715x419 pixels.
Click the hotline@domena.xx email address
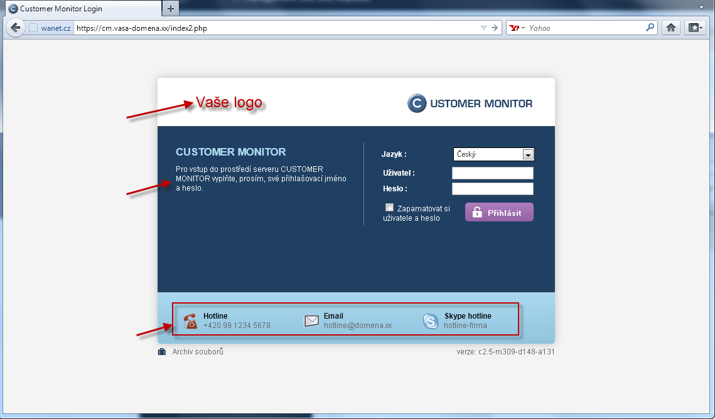[x=358, y=326]
